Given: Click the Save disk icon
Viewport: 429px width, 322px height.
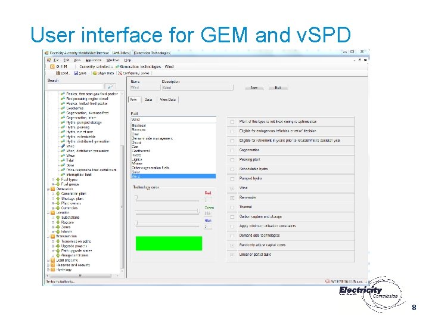Looking at the screenshot, I should pos(76,73).
